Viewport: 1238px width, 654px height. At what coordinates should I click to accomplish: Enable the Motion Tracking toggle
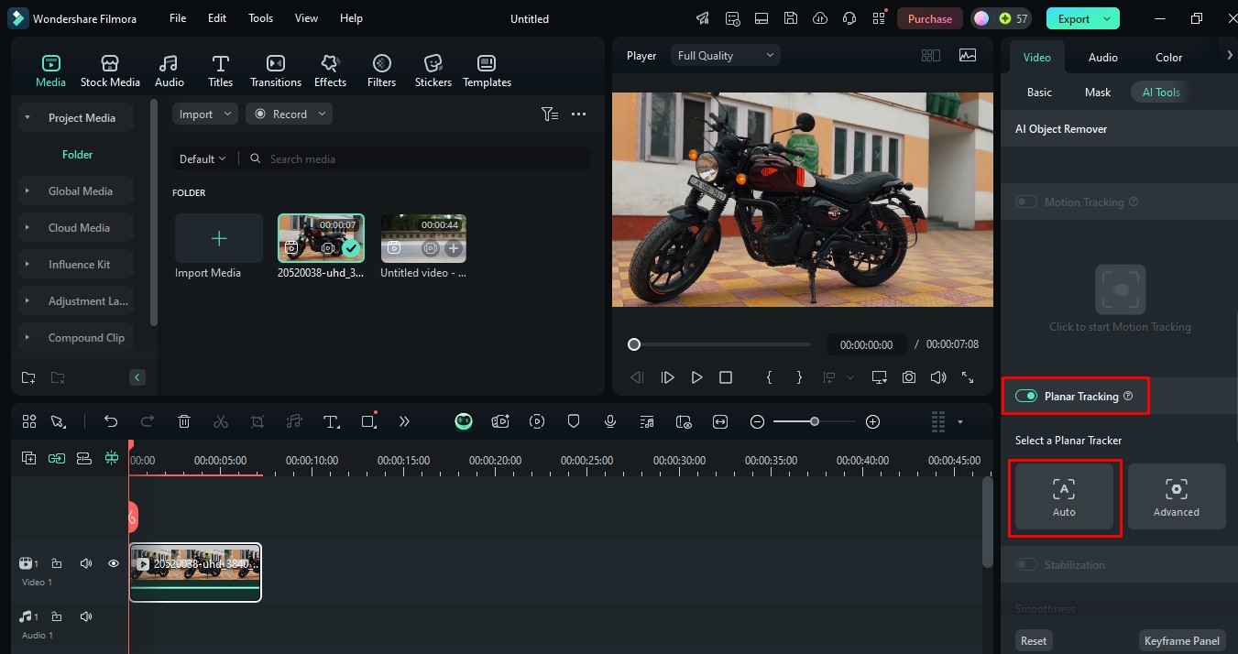click(x=1026, y=202)
